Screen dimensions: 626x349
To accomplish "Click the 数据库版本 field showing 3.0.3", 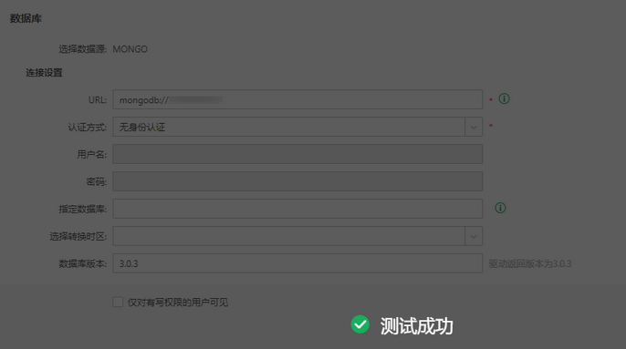I will [297, 263].
